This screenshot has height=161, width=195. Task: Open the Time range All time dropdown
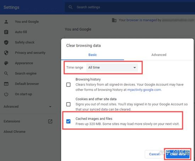112,68
